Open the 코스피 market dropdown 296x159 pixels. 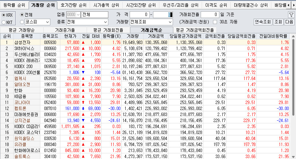[48, 22]
